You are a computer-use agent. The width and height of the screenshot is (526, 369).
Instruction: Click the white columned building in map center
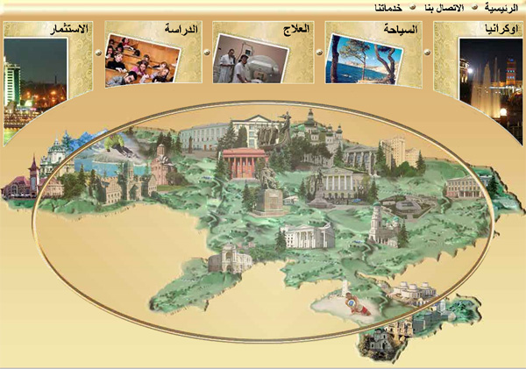pyautogui.click(x=308, y=237)
